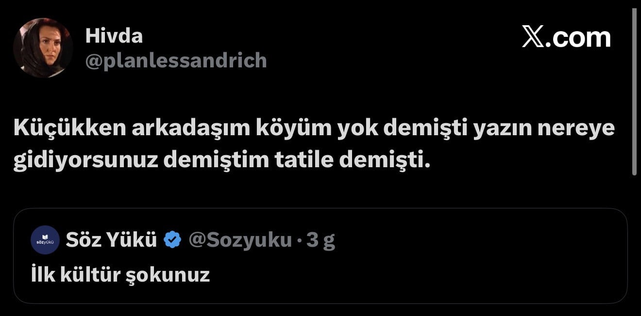Image resolution: width=641 pixels, height=316 pixels.
Task: Open quoted tweet text "İlk kültür şokunuz"
Action: (120, 275)
